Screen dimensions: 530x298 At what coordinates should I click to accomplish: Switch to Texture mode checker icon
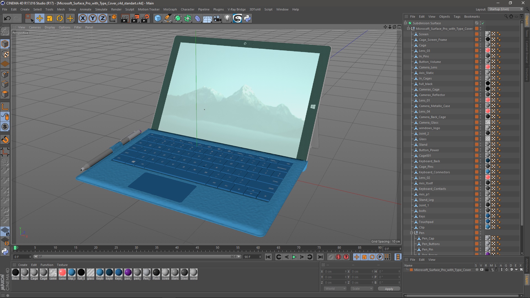pos(5,54)
